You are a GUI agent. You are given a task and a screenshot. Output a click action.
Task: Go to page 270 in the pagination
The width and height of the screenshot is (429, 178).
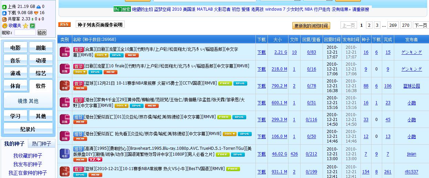tap(406, 25)
